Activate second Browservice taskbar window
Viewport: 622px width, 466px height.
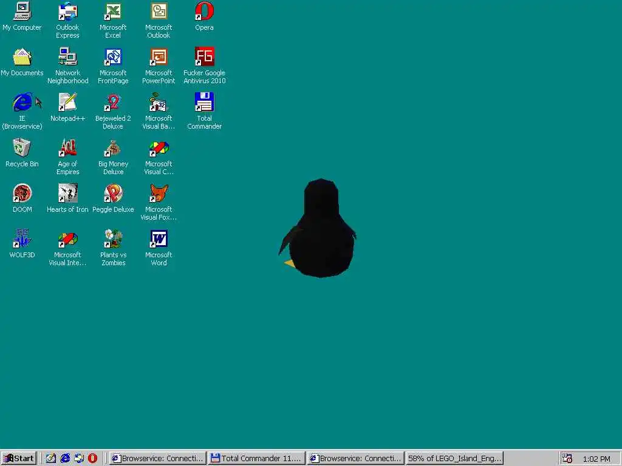coord(355,458)
